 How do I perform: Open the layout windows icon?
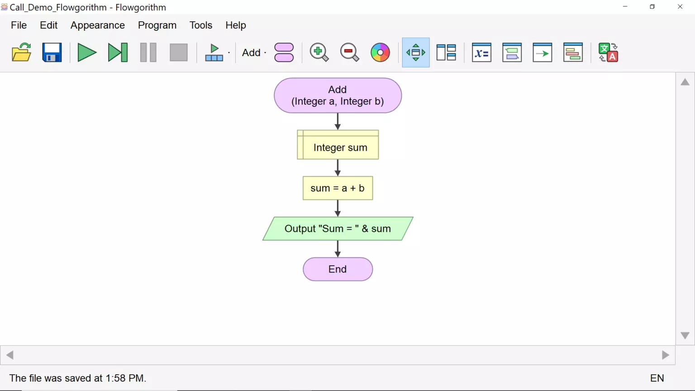(446, 52)
